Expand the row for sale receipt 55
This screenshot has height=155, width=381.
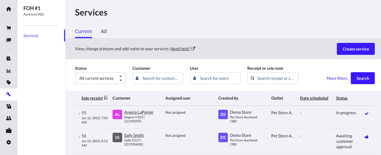(x=79, y=113)
